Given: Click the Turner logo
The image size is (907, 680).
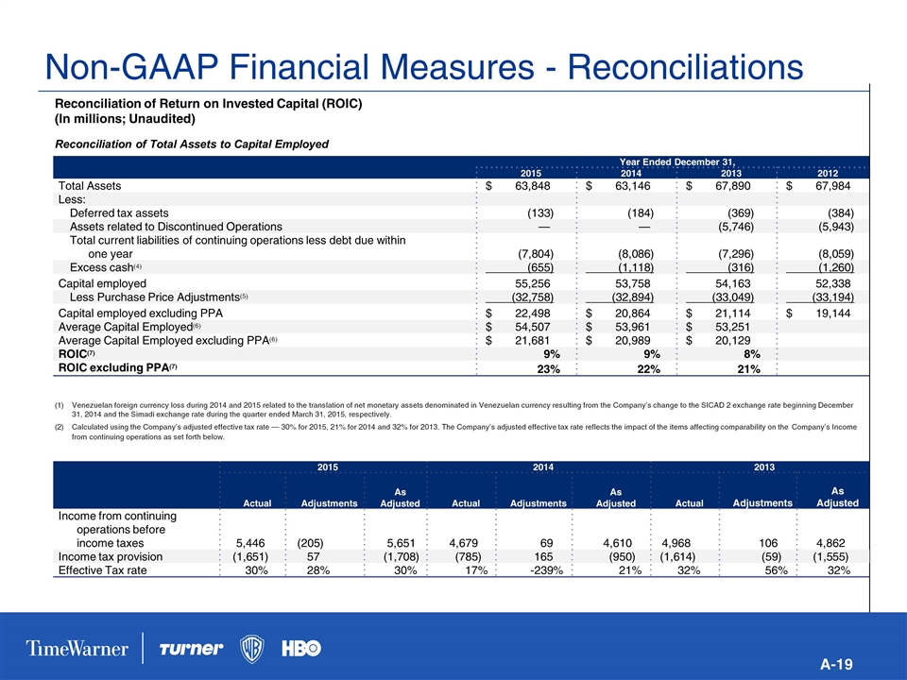Looking at the screenshot, I should (191, 649).
